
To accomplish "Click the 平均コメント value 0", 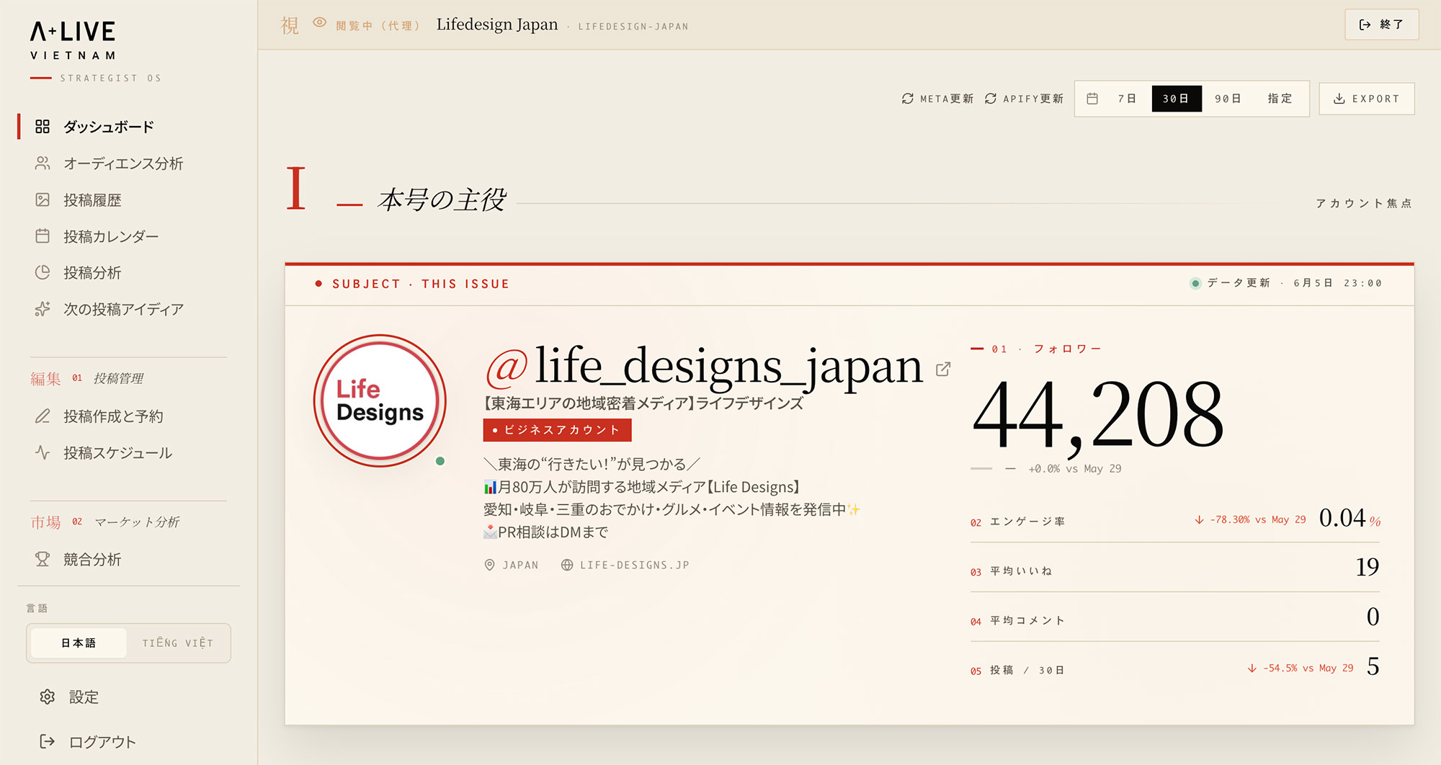I will 1373,617.
